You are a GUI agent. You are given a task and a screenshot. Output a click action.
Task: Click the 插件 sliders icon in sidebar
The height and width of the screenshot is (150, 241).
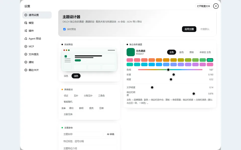(26, 30)
